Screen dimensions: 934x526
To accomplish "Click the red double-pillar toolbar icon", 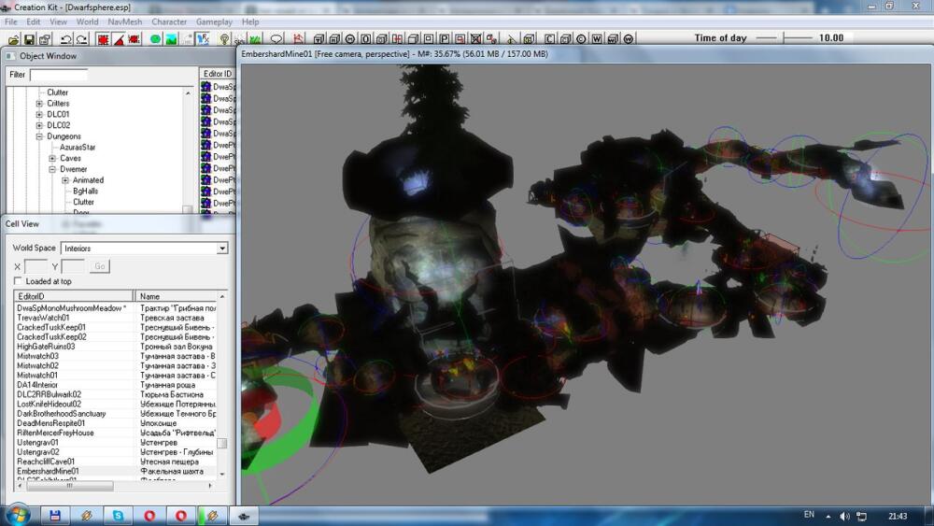I will [397, 39].
